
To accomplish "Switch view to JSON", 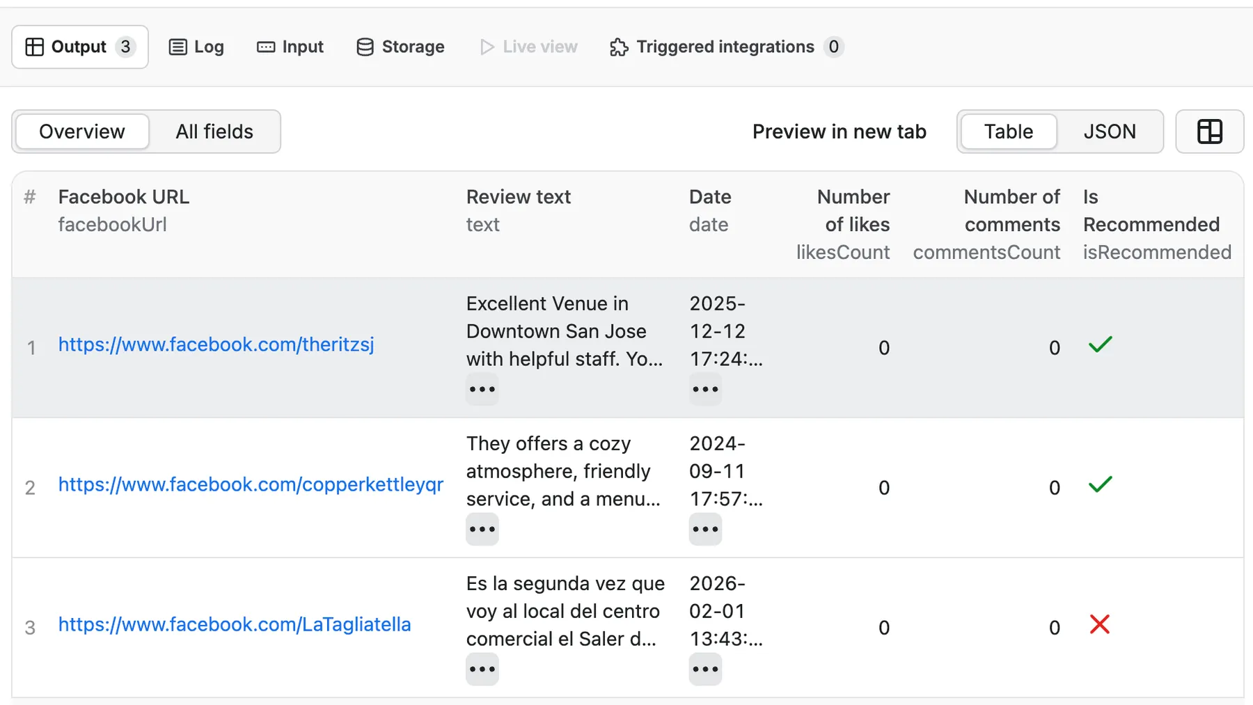I will click(x=1110, y=132).
